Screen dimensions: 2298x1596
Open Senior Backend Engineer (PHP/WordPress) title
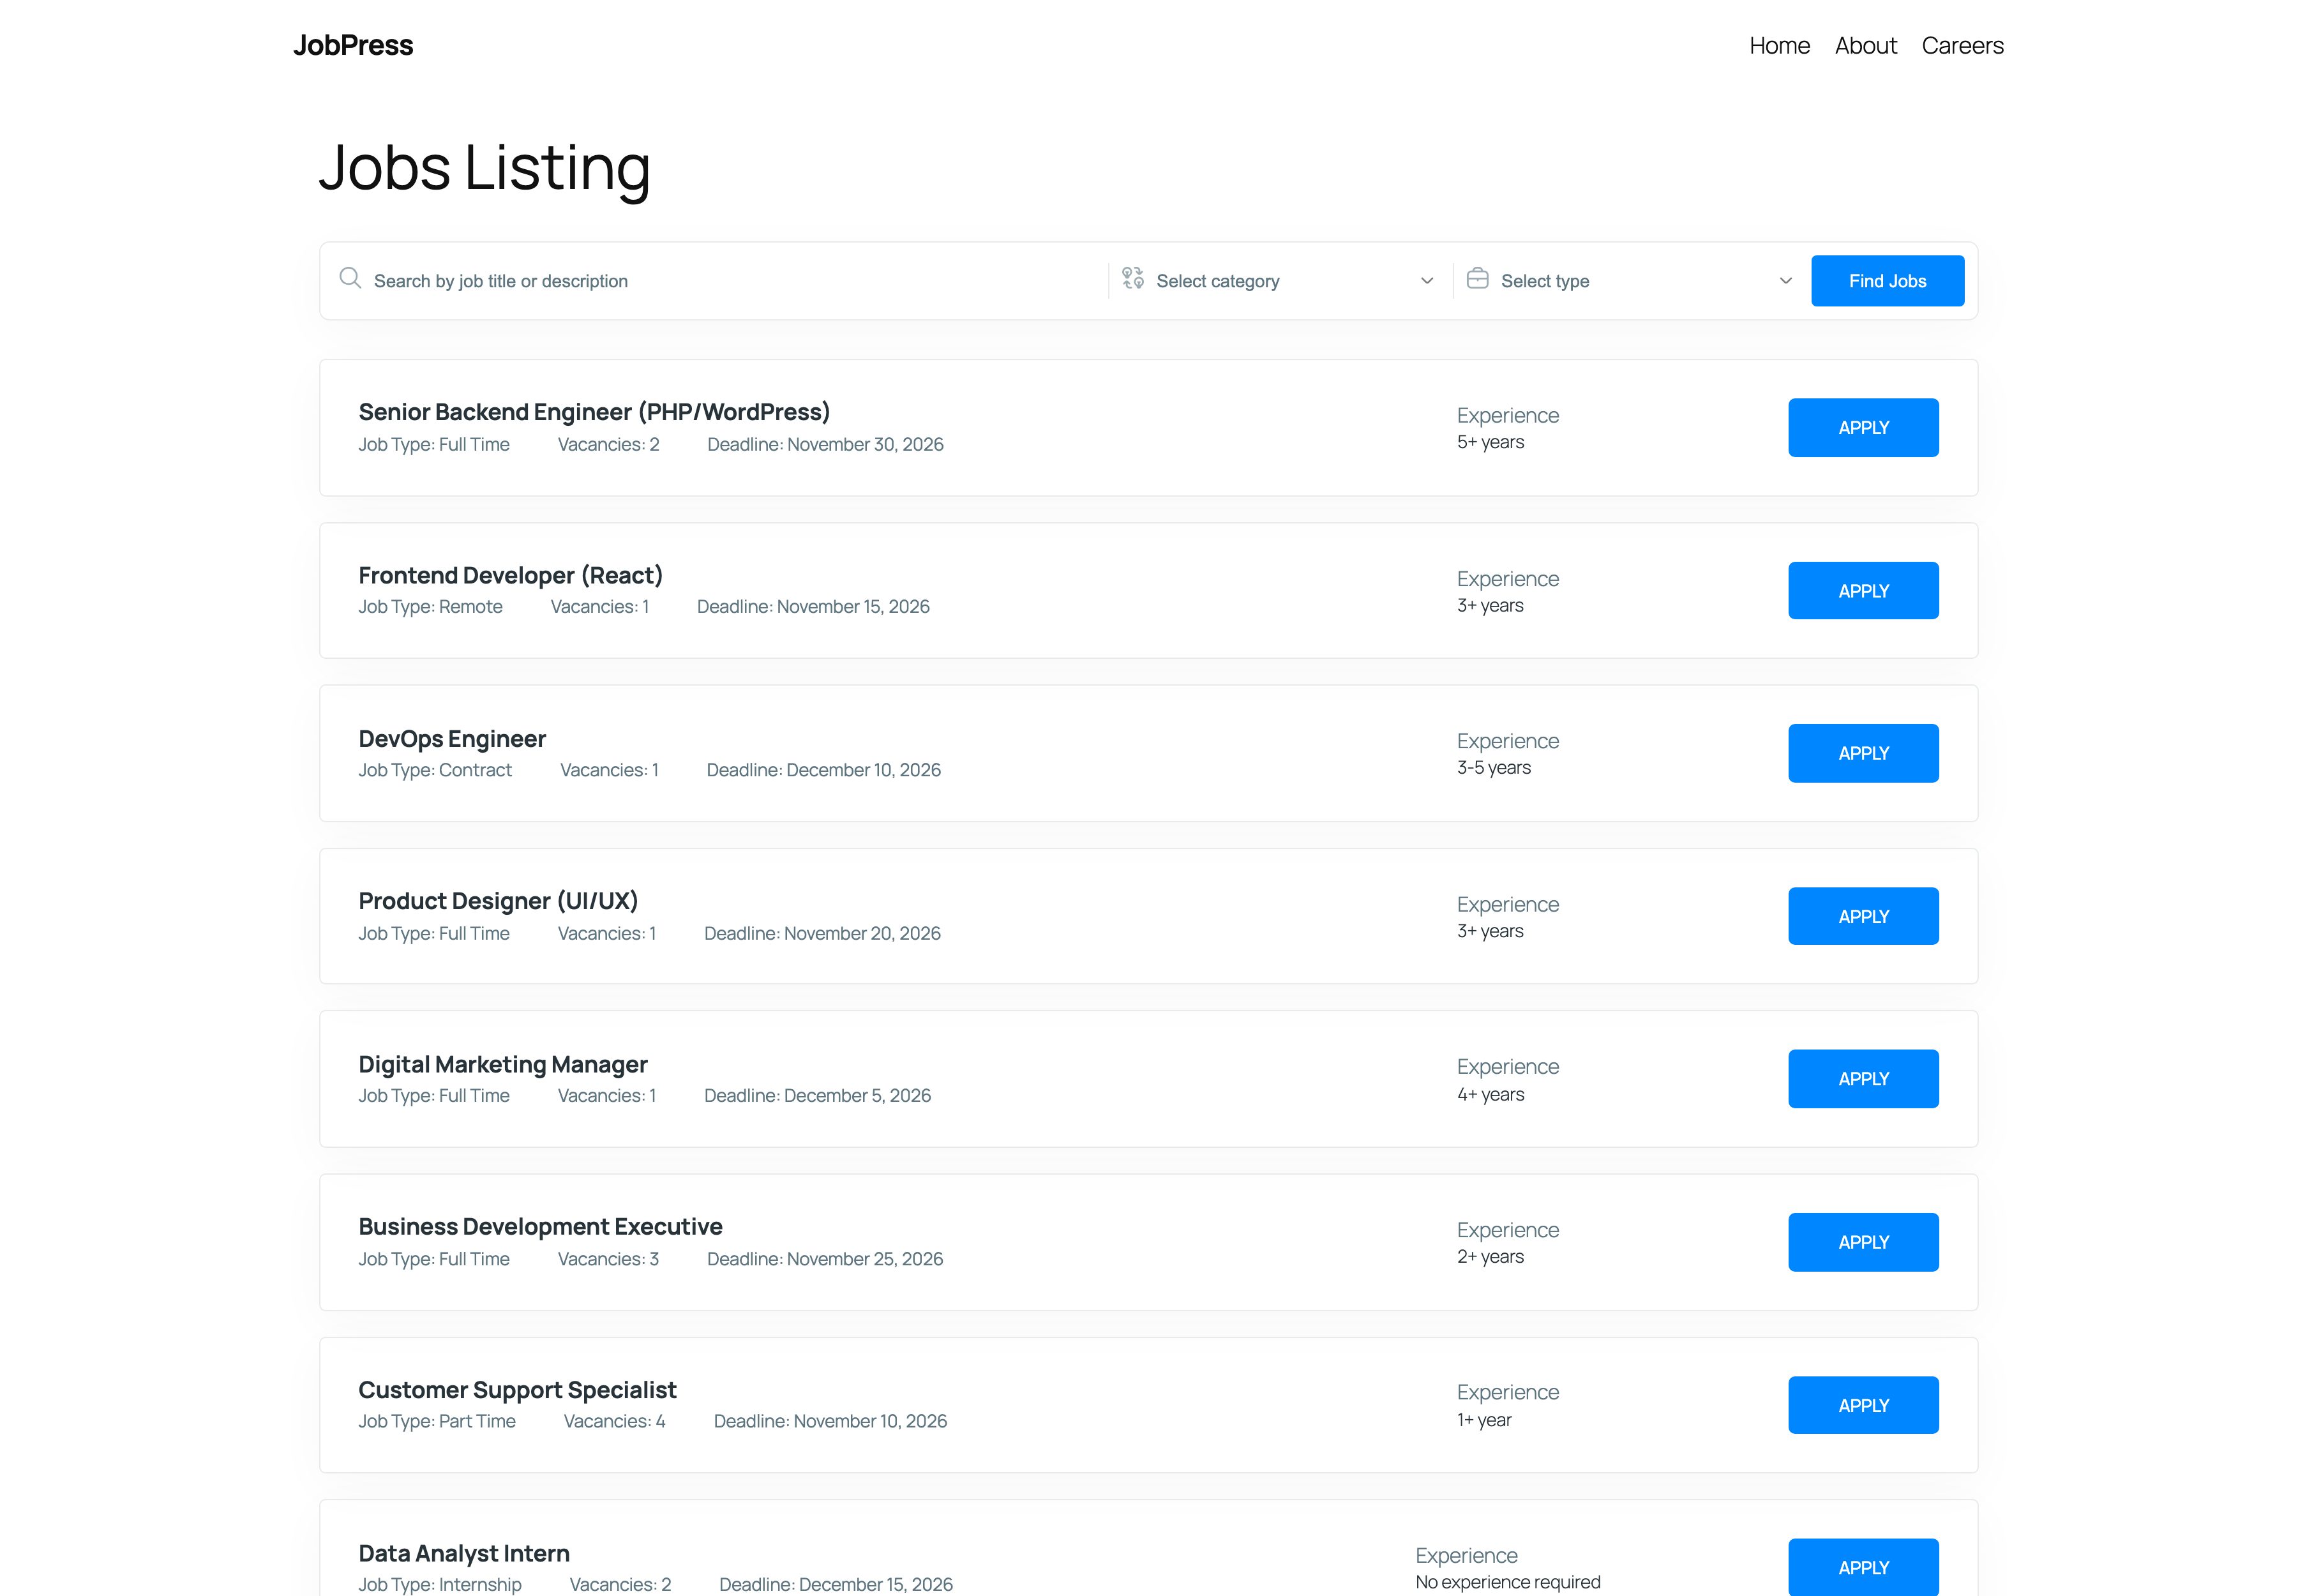(594, 412)
